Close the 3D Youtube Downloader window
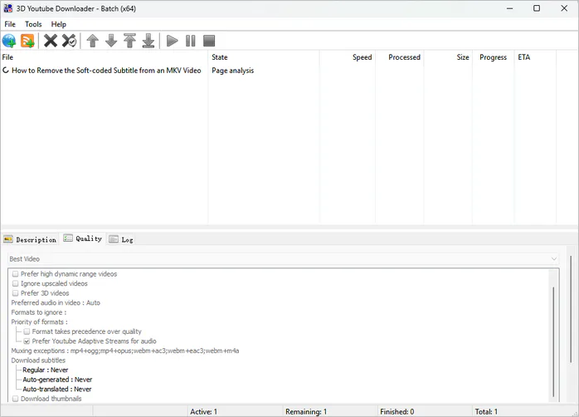The height and width of the screenshot is (417, 579). pos(564,8)
